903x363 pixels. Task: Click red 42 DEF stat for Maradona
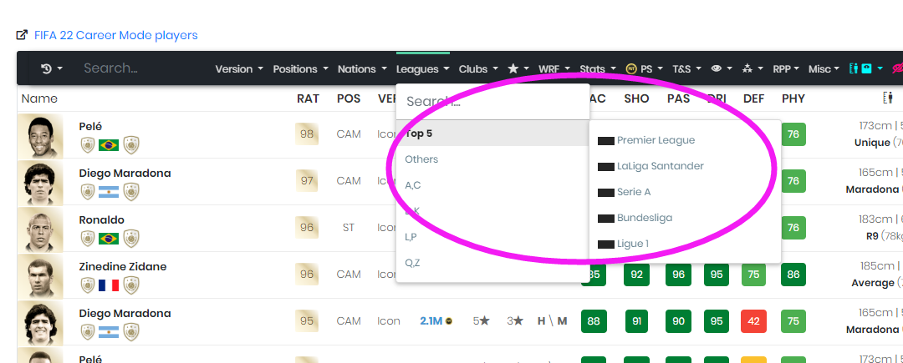click(753, 320)
